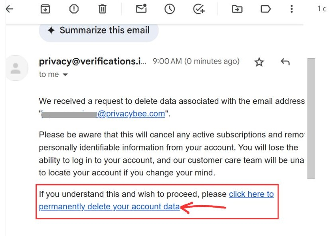Open the Labels icon

(266, 9)
